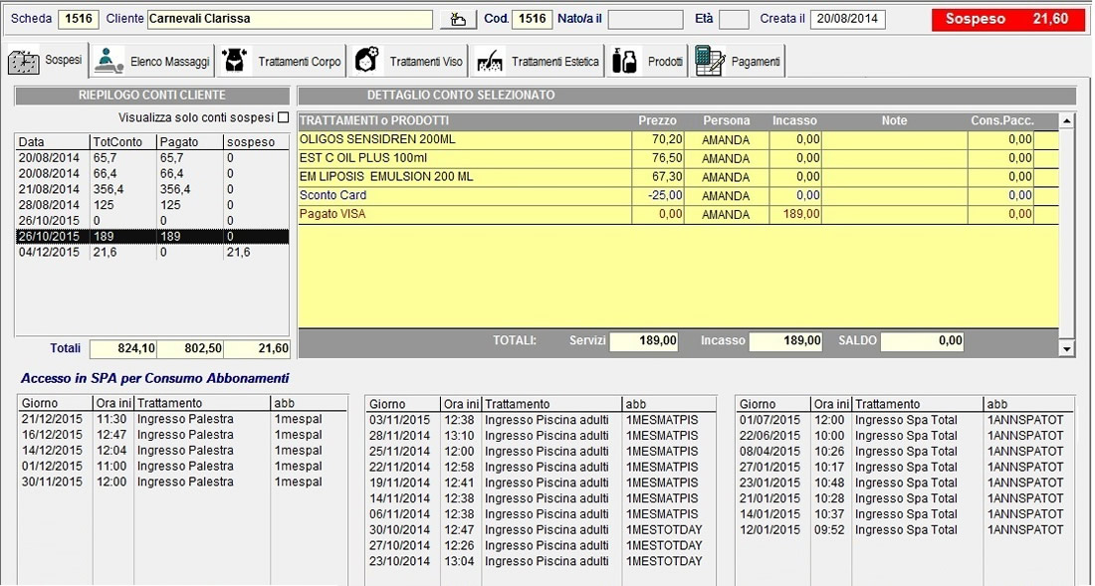The image size is (1095, 586).
Task: Click the -25,00 price cell
Action: coord(658,195)
